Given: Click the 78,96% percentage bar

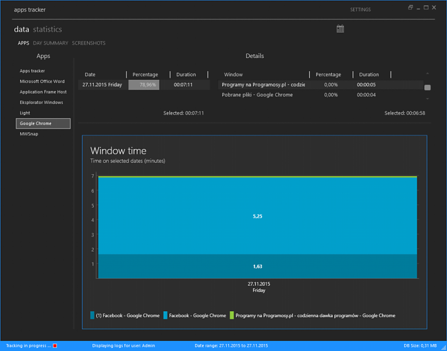Looking at the screenshot, I should click(144, 85).
